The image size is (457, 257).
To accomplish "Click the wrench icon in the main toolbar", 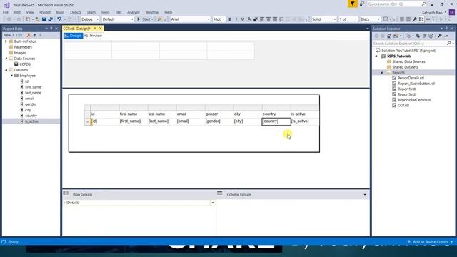I will click(415, 19).
